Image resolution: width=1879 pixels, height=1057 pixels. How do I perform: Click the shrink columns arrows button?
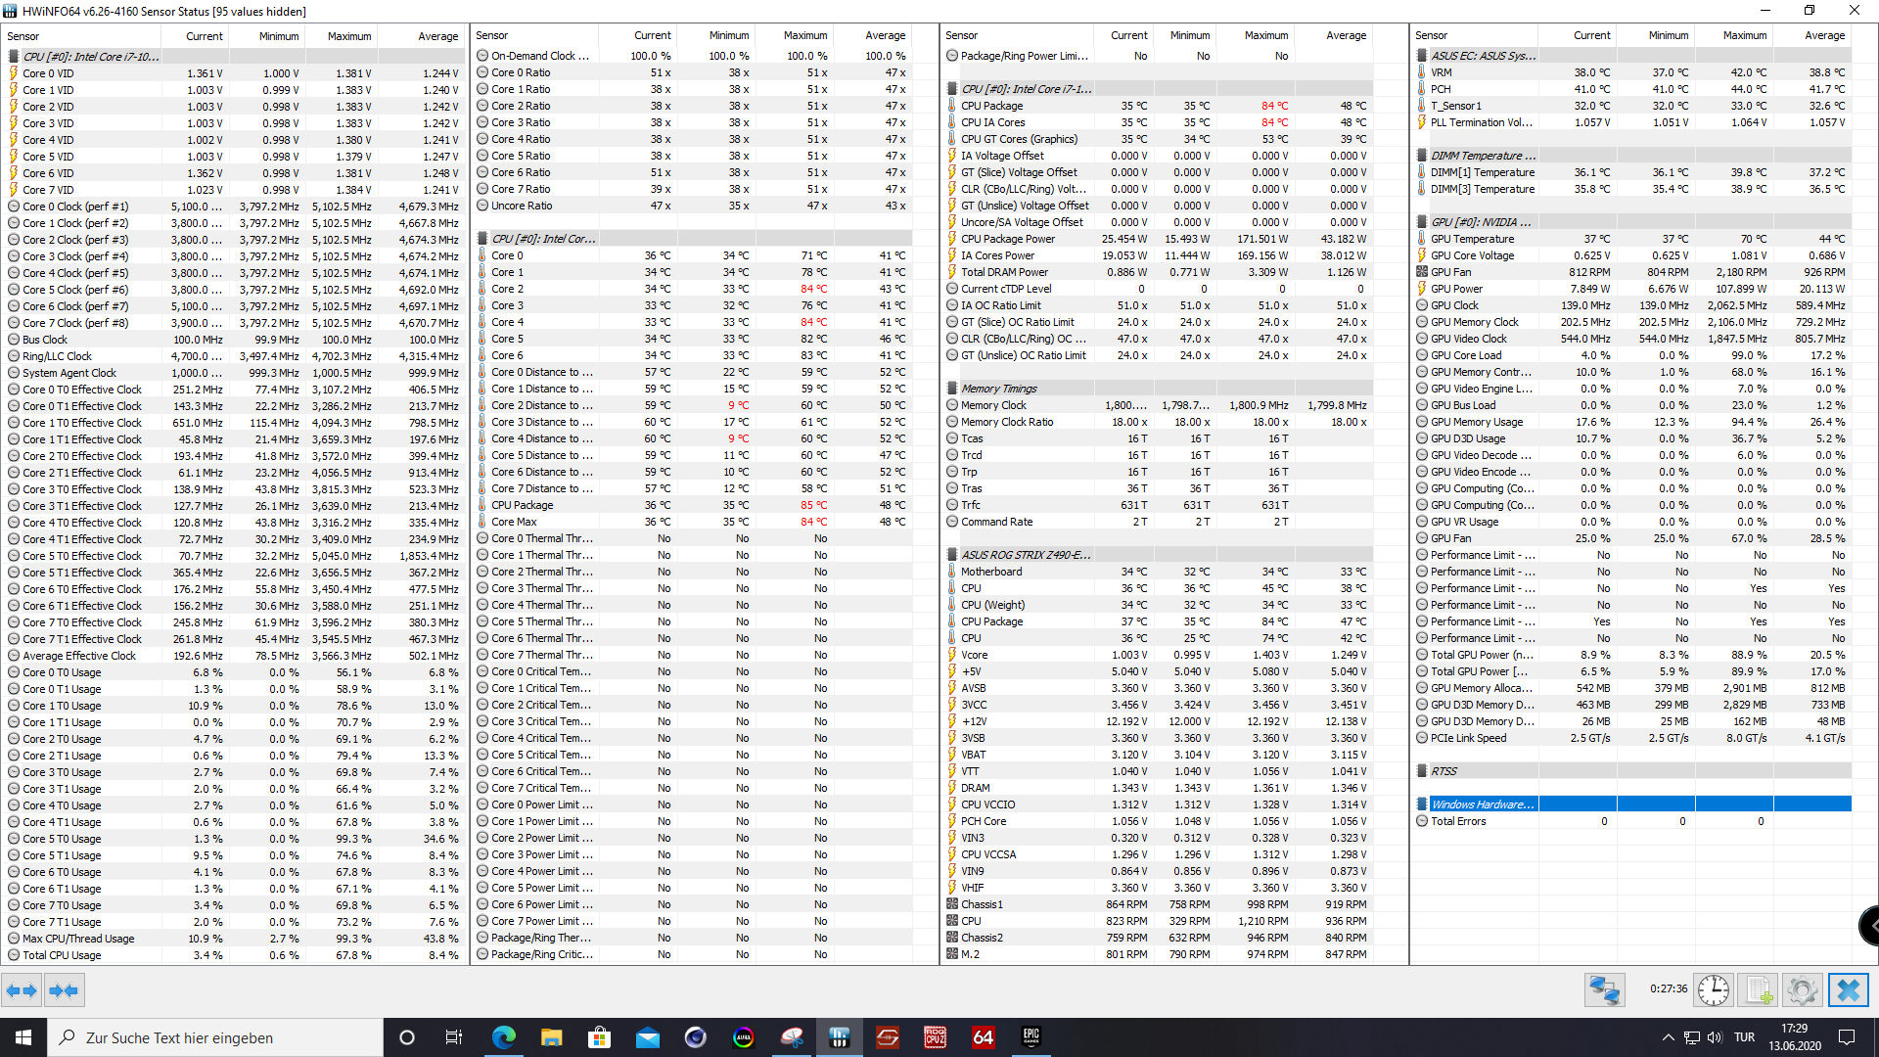64,990
